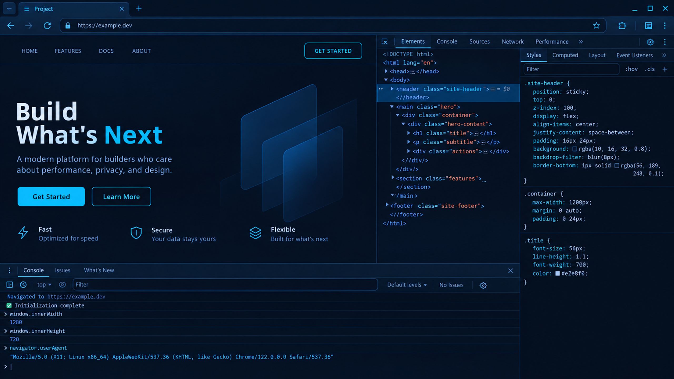Bookmark page with the star icon
This screenshot has width=674, height=379.
click(x=596, y=26)
